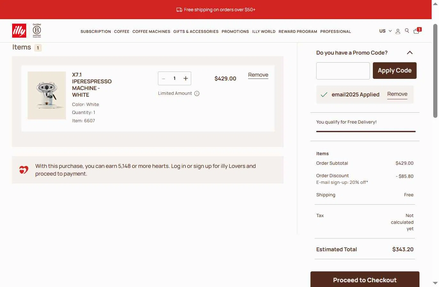The height and width of the screenshot is (287, 439).
Task: Open the shopping cart icon
Action: tap(417, 31)
